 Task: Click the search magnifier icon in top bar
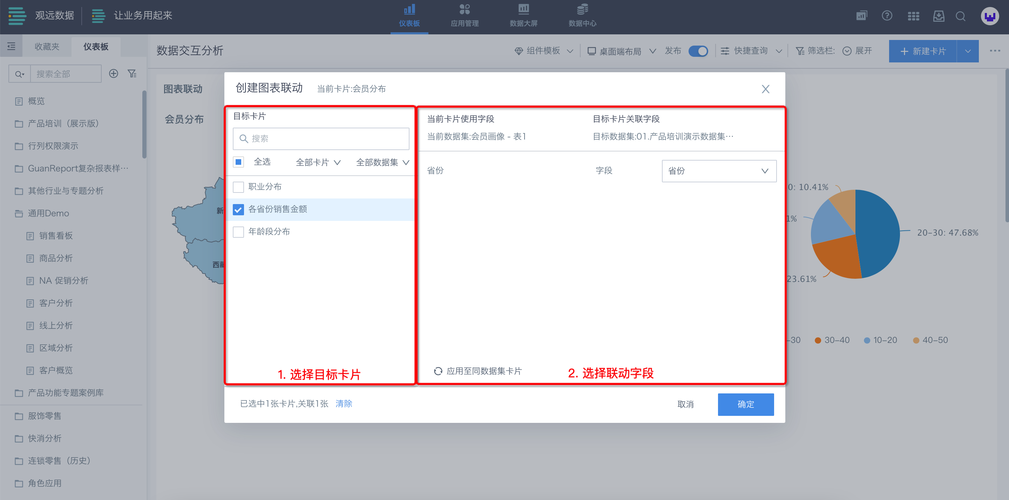(x=960, y=16)
